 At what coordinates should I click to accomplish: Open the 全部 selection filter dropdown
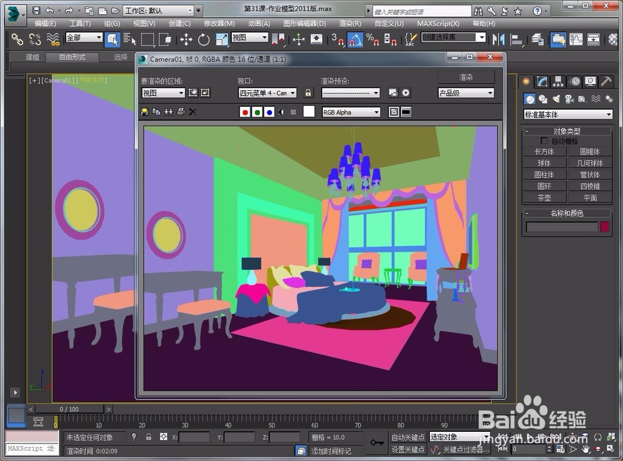point(84,38)
